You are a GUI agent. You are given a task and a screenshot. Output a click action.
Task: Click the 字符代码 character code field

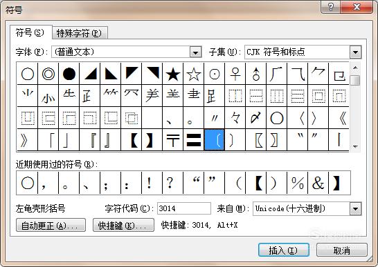[x=184, y=208]
